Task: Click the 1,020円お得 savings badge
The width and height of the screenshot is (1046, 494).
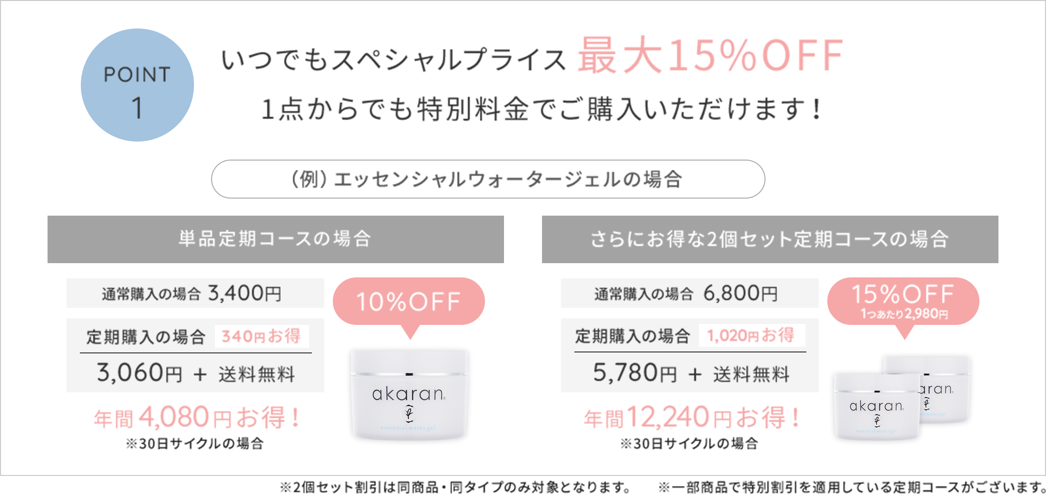Action: 751,335
